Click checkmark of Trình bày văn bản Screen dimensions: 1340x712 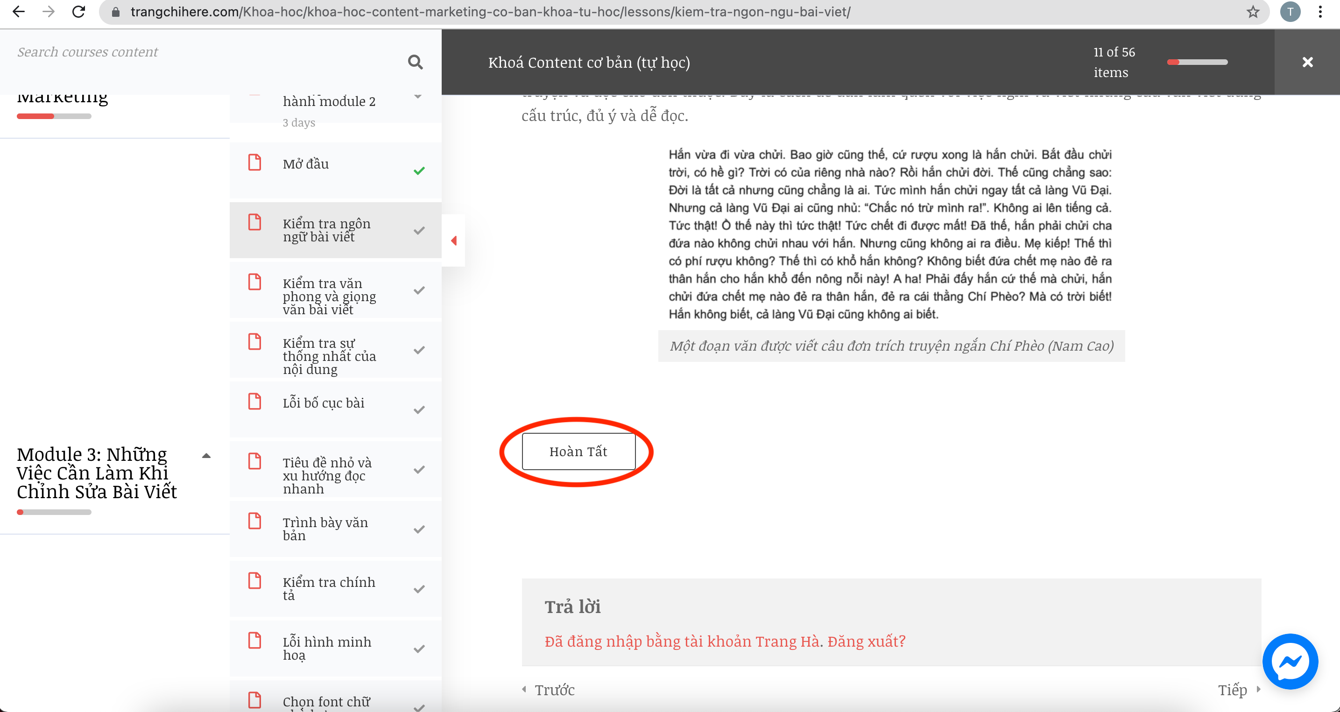point(419,529)
